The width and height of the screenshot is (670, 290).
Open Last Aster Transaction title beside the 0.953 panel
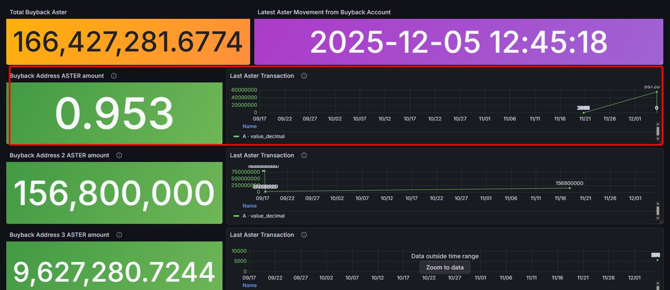262,76
